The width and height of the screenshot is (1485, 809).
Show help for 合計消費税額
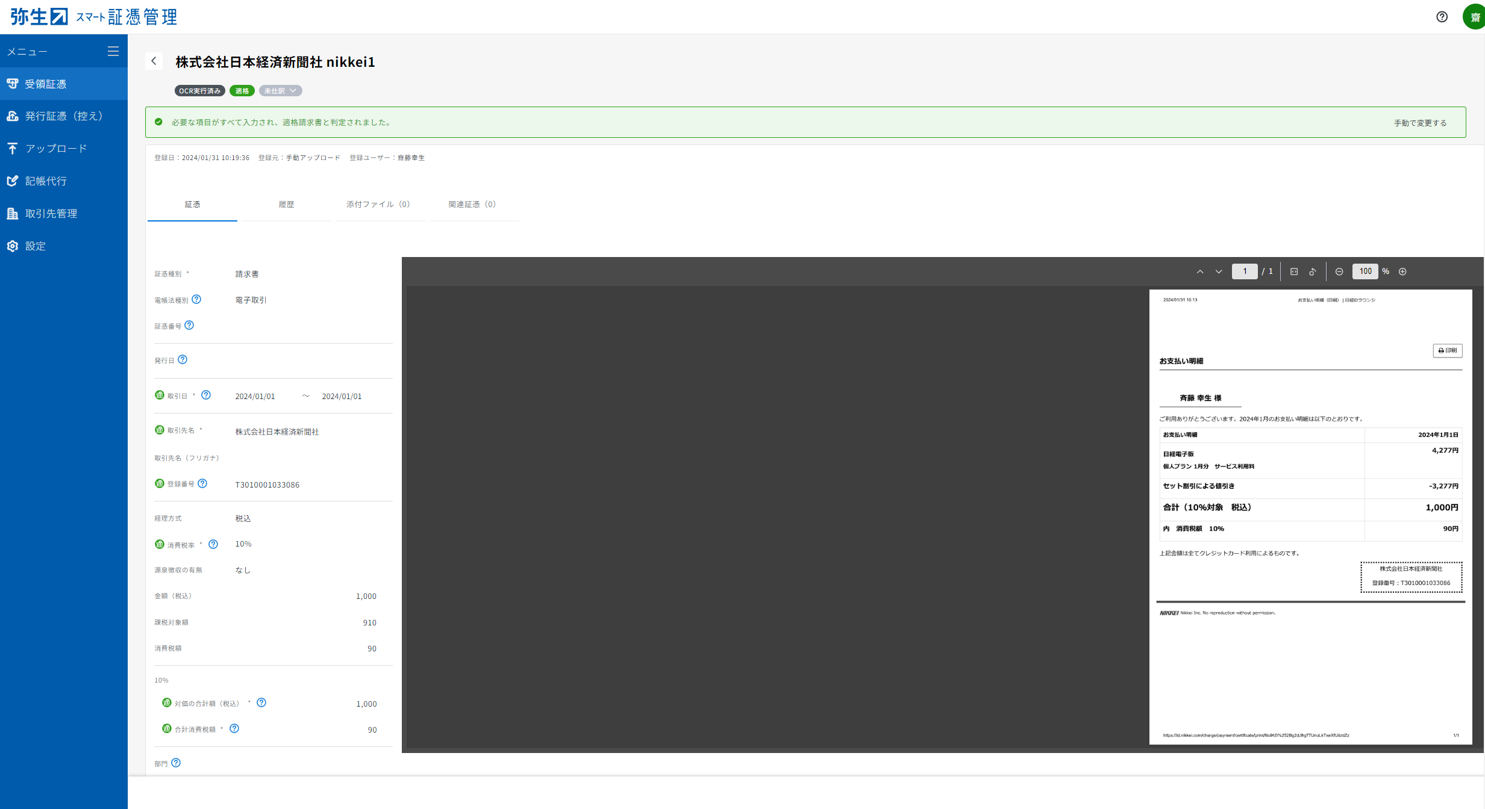coord(234,728)
